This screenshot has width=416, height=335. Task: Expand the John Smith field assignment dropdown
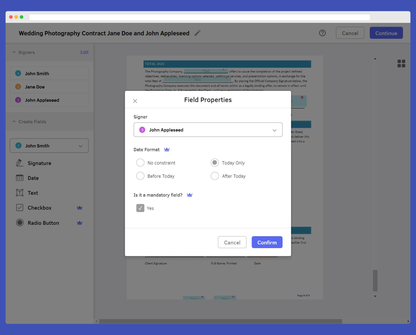[x=49, y=146]
